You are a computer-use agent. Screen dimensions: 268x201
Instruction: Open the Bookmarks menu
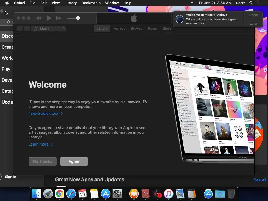tap(91, 3)
